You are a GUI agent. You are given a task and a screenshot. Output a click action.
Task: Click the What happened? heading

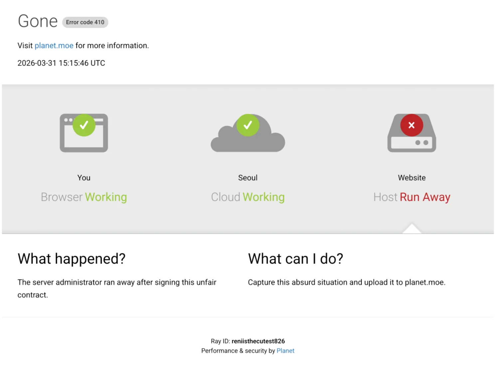[x=72, y=259]
